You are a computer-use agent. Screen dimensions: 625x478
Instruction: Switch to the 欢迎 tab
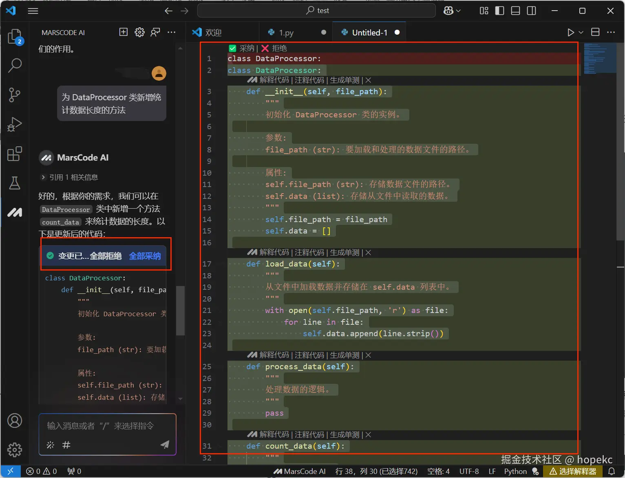click(213, 33)
